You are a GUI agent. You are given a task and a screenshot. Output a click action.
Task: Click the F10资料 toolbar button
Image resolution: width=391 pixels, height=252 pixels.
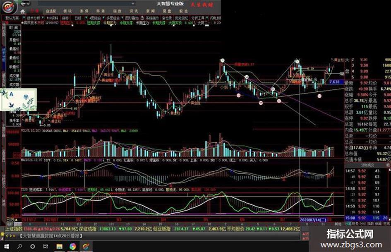pos(52,18)
